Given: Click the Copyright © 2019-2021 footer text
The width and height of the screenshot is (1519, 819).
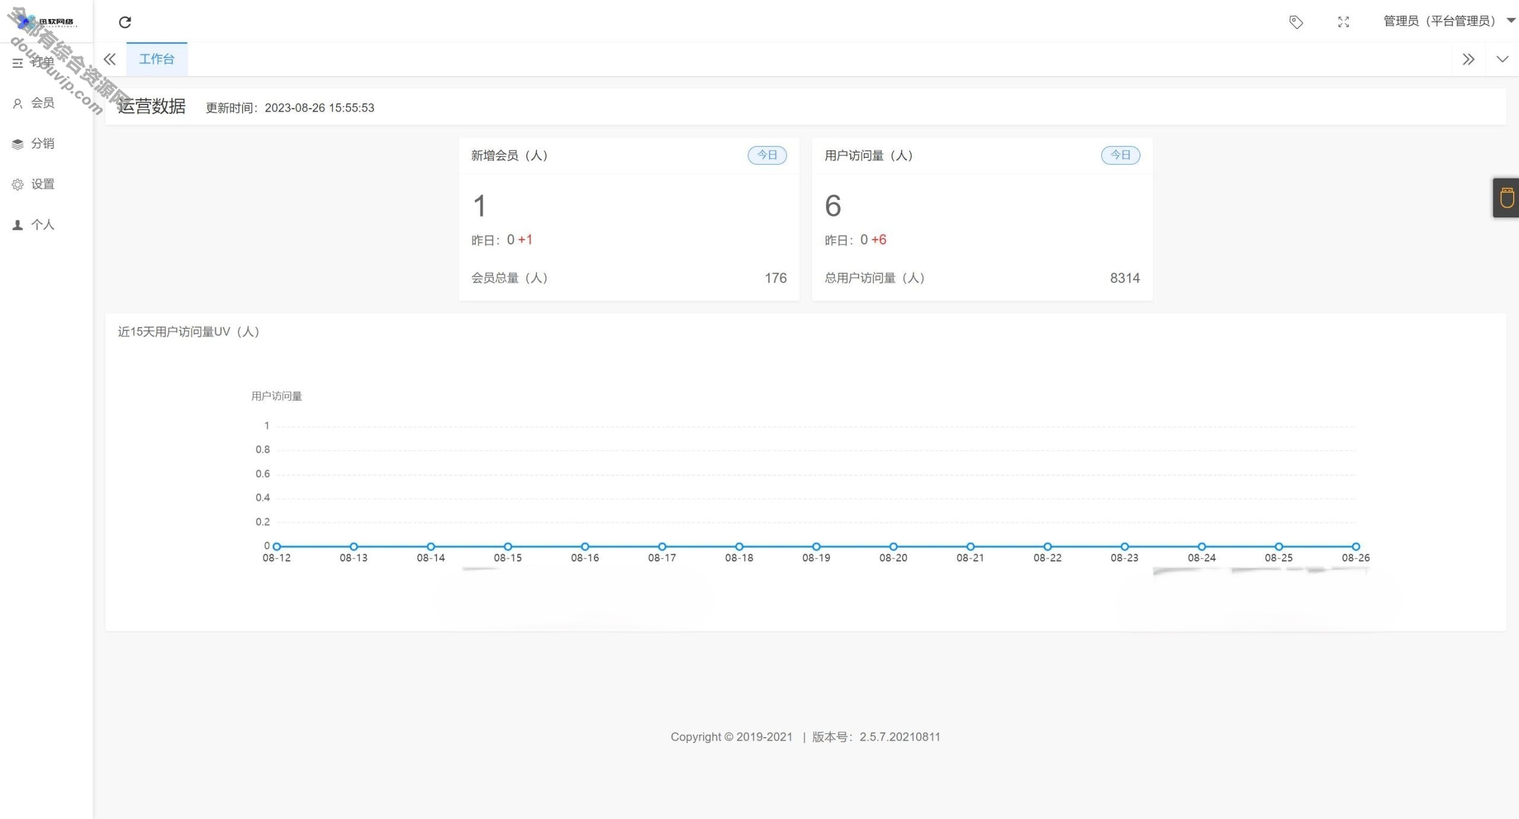Looking at the screenshot, I should click(x=732, y=737).
